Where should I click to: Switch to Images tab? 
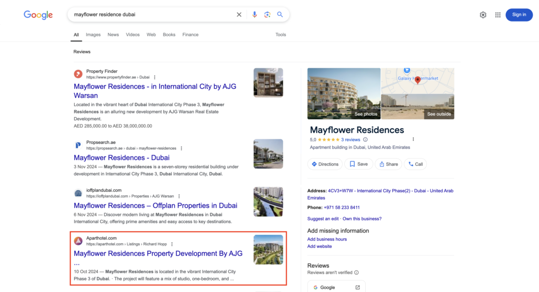point(93,35)
